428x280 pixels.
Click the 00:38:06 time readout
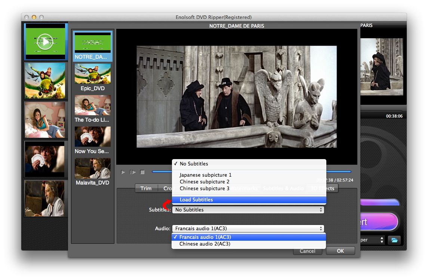[x=394, y=116]
